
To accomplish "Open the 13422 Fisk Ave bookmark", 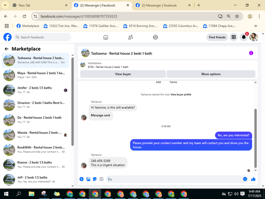I will point(61,26).
